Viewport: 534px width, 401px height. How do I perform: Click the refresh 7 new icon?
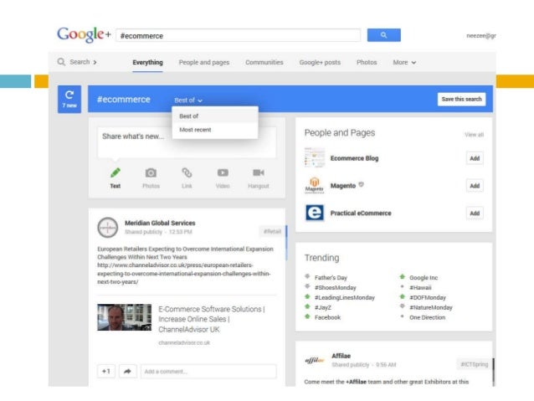(69, 99)
